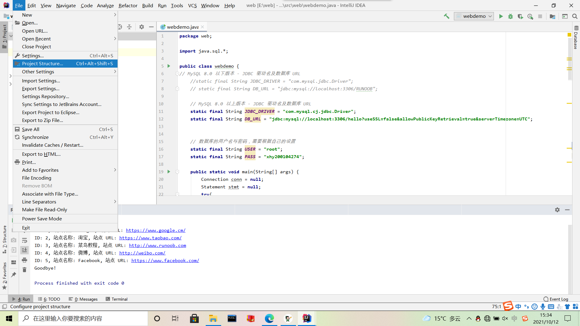This screenshot has height=326, width=580.
Task: Fold the comment block at line 6
Action: pyautogui.click(x=177, y=74)
